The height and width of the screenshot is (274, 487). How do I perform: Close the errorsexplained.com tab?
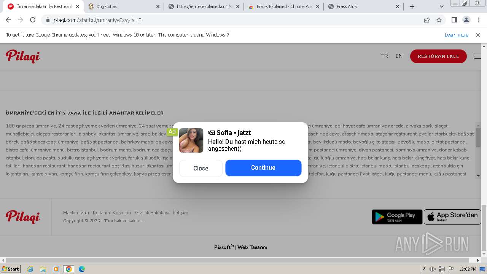pos(238,6)
